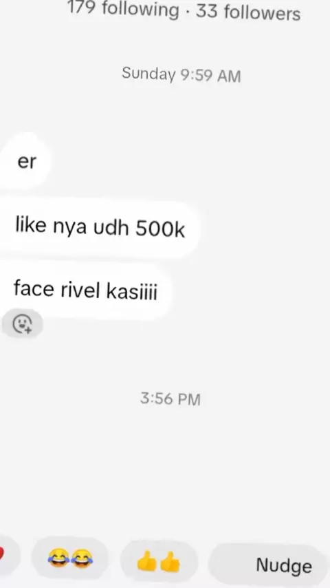Tap the add reaction emoji icon

pos(23,324)
